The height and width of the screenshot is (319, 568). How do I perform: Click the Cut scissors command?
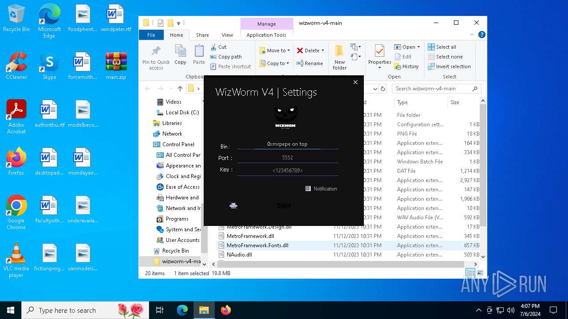pos(218,47)
